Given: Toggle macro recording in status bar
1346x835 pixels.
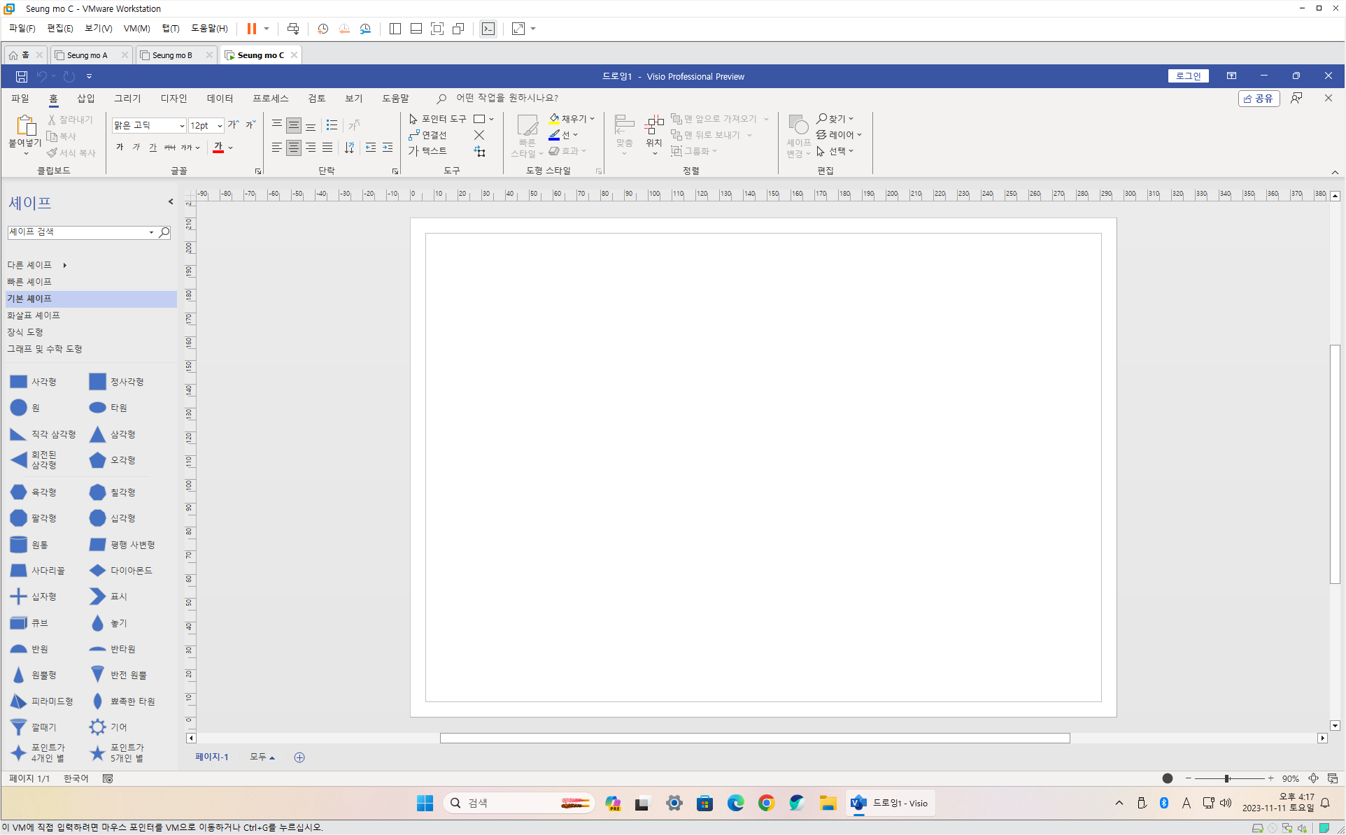Looking at the screenshot, I should [x=108, y=778].
